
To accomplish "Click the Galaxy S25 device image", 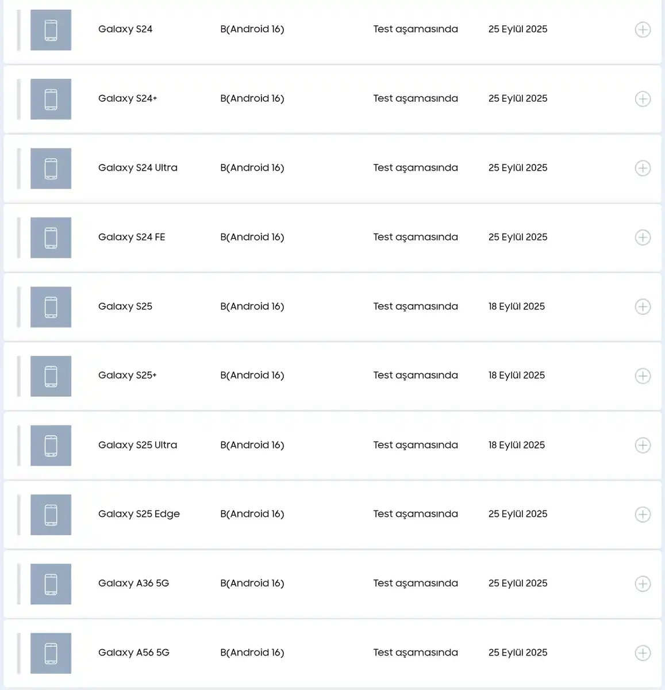I will (51, 307).
